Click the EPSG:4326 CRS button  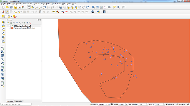181,104
